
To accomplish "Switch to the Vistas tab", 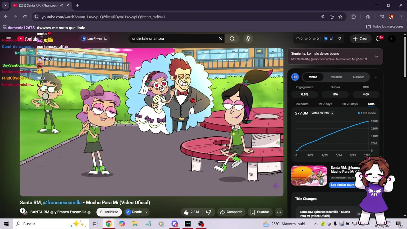I will click(x=313, y=77).
